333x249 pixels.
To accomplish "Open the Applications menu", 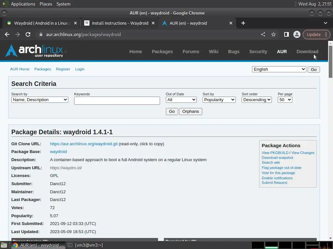I will pos(23,4).
